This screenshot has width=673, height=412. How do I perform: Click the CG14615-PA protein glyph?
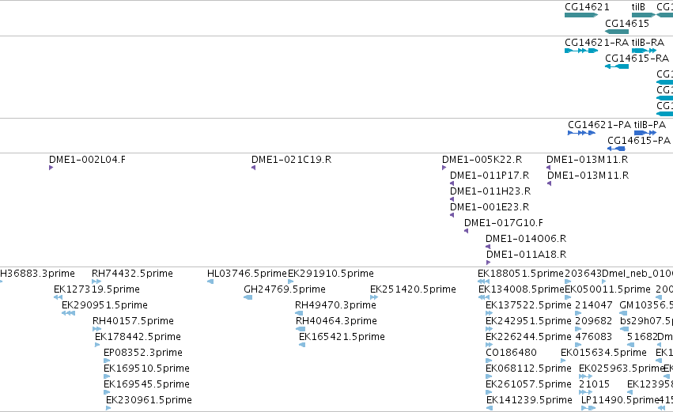click(616, 149)
